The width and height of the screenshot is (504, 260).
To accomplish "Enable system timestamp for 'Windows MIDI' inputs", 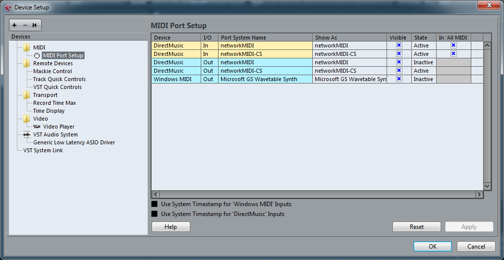I will point(155,204).
